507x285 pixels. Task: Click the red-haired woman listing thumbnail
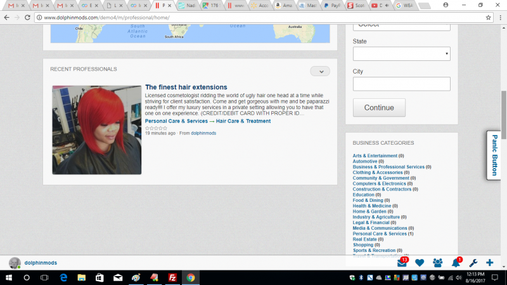(x=97, y=130)
